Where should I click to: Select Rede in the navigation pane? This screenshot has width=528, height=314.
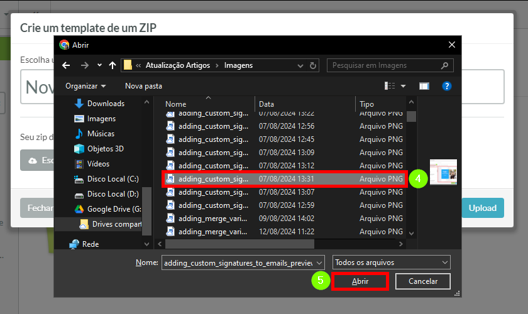pyautogui.click(x=84, y=244)
